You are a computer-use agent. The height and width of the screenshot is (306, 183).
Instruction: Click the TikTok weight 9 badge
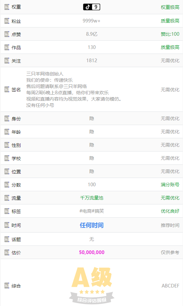pos(92,7)
